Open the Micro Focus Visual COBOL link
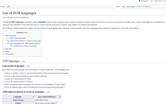The width and height of the screenshot is (166, 104). (x=45, y=103)
